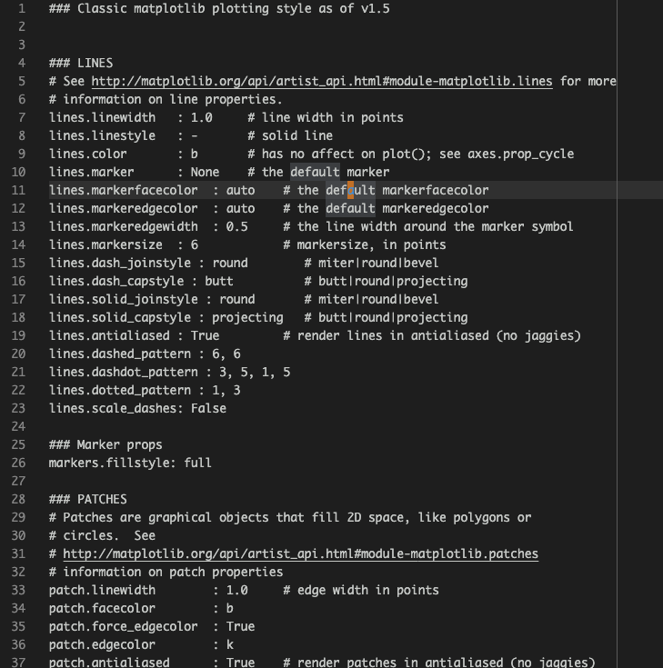
Task: Click line number 33 in the gutter
Action: tap(20, 591)
